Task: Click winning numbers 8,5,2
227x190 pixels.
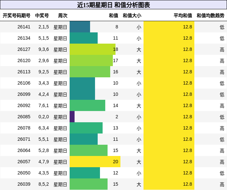Action: point(44,184)
